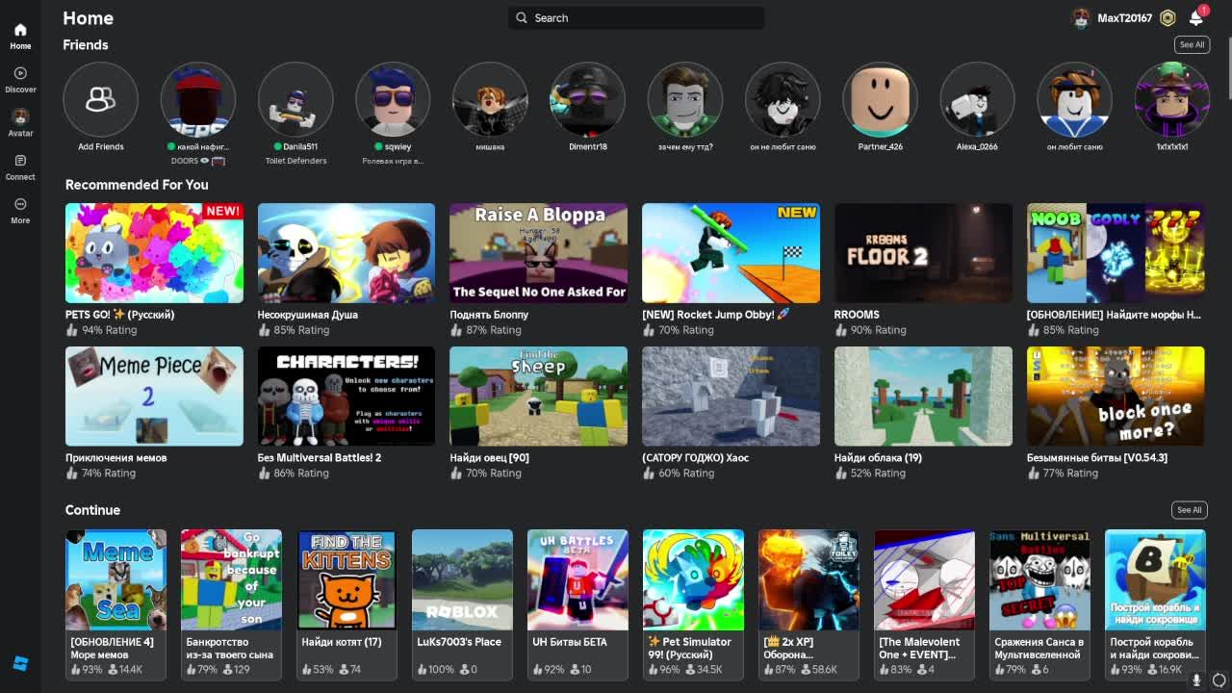Viewport: 1232px width, 693px height.
Task: Toggle the microphone icon at the bottom
Action: pos(1196,680)
